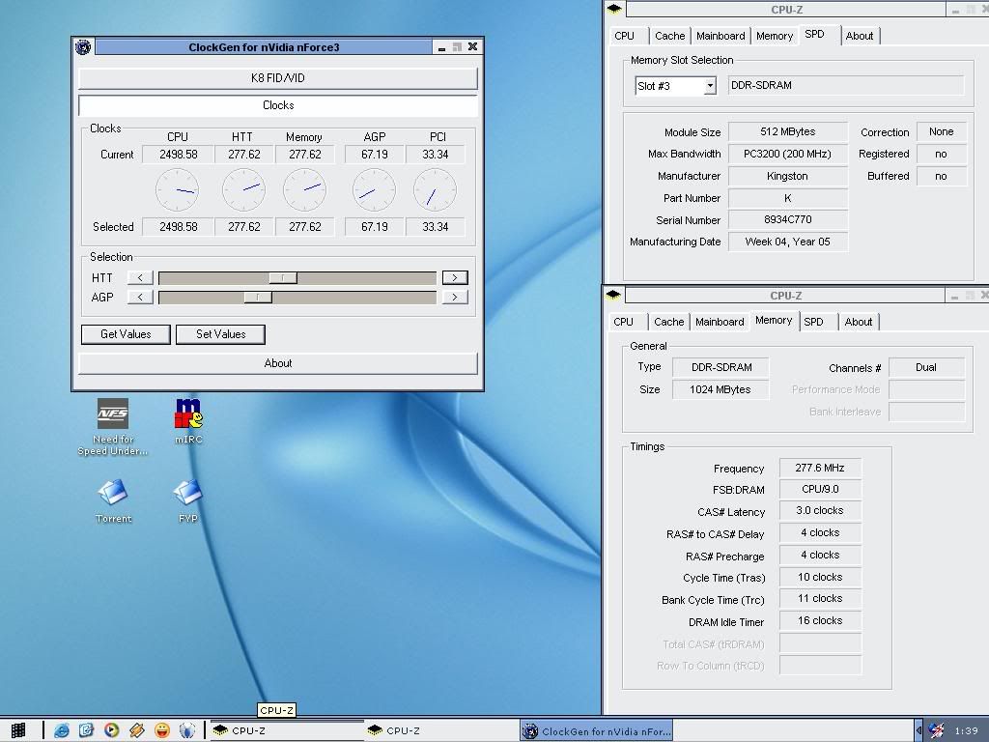Click the Get Values button
989x742 pixels.
pos(126,334)
